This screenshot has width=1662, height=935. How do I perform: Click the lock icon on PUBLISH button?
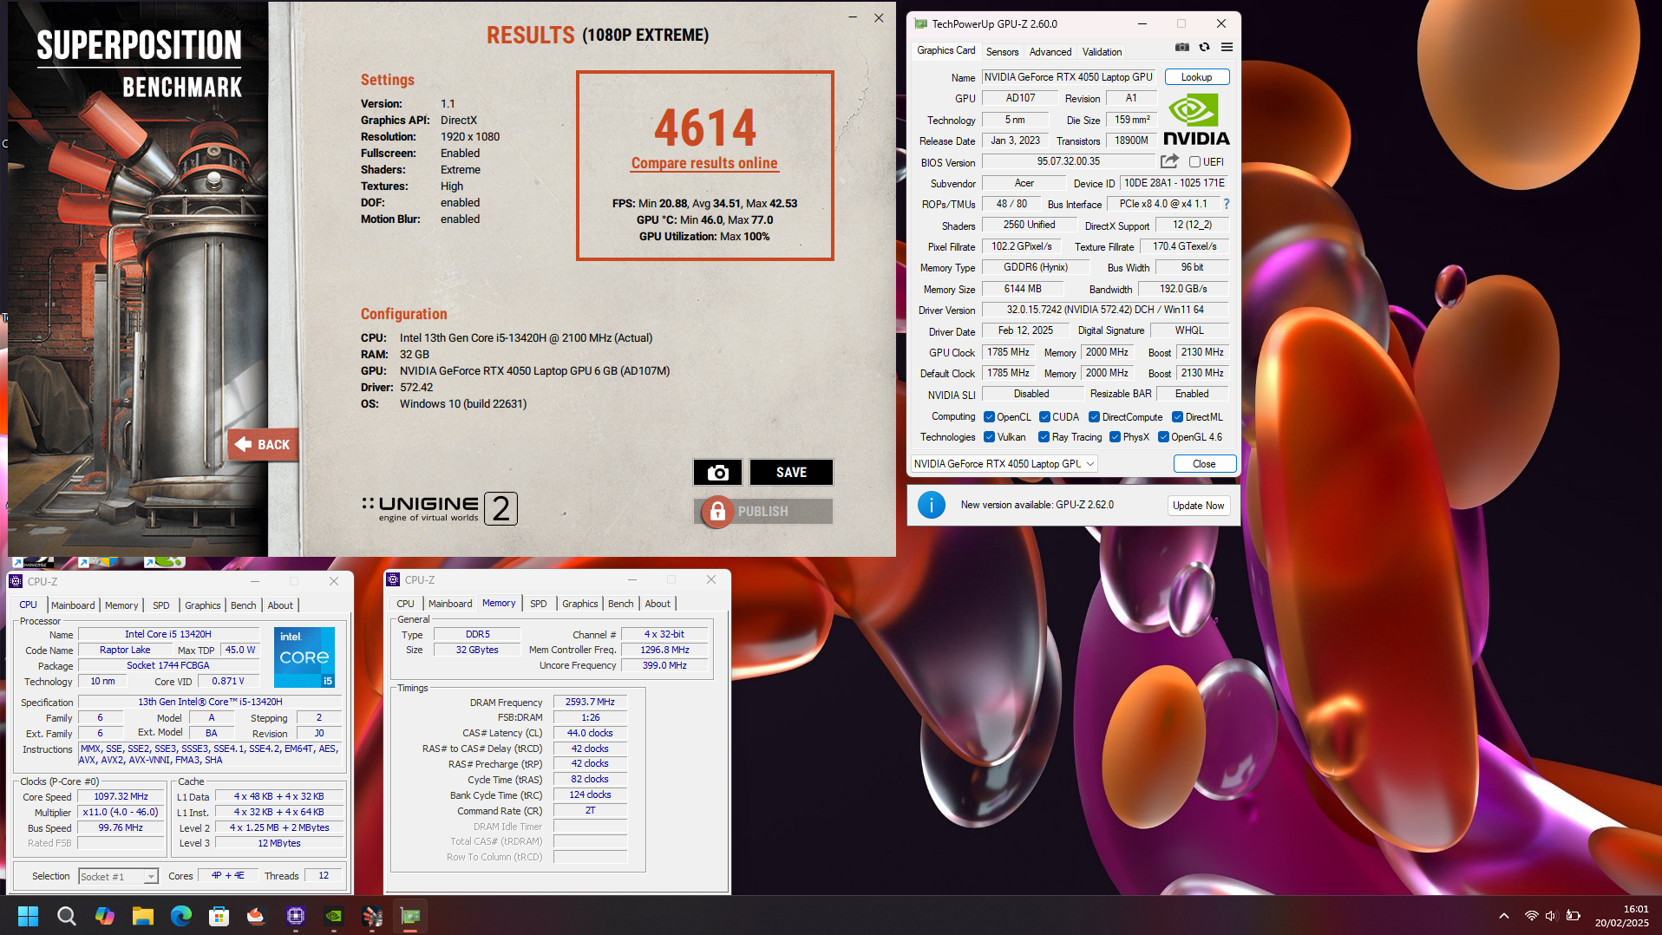point(717,512)
